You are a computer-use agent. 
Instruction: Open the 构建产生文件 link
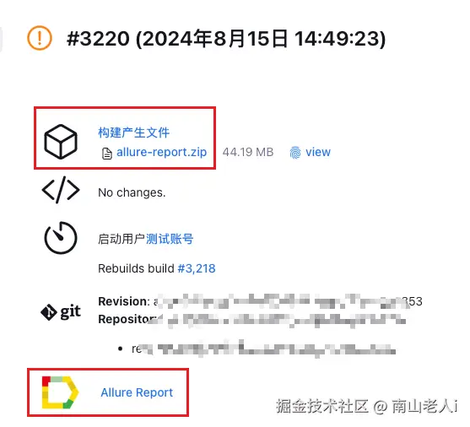(x=133, y=132)
